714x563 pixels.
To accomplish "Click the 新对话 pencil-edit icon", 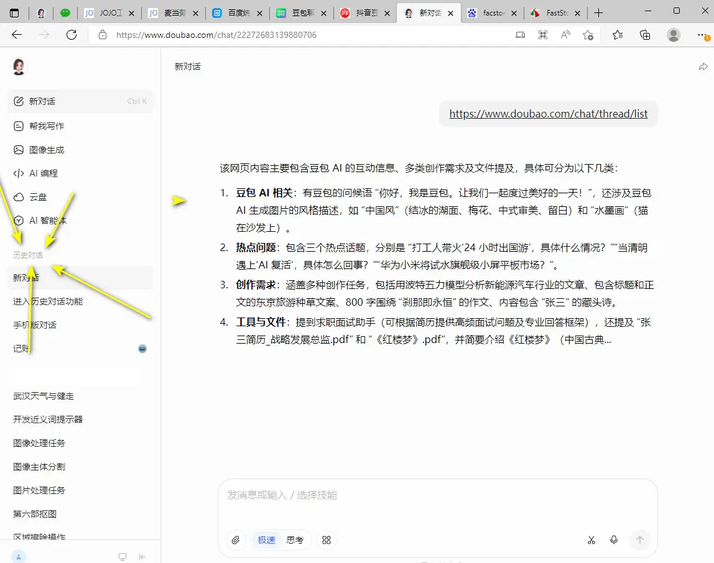I will click(19, 101).
